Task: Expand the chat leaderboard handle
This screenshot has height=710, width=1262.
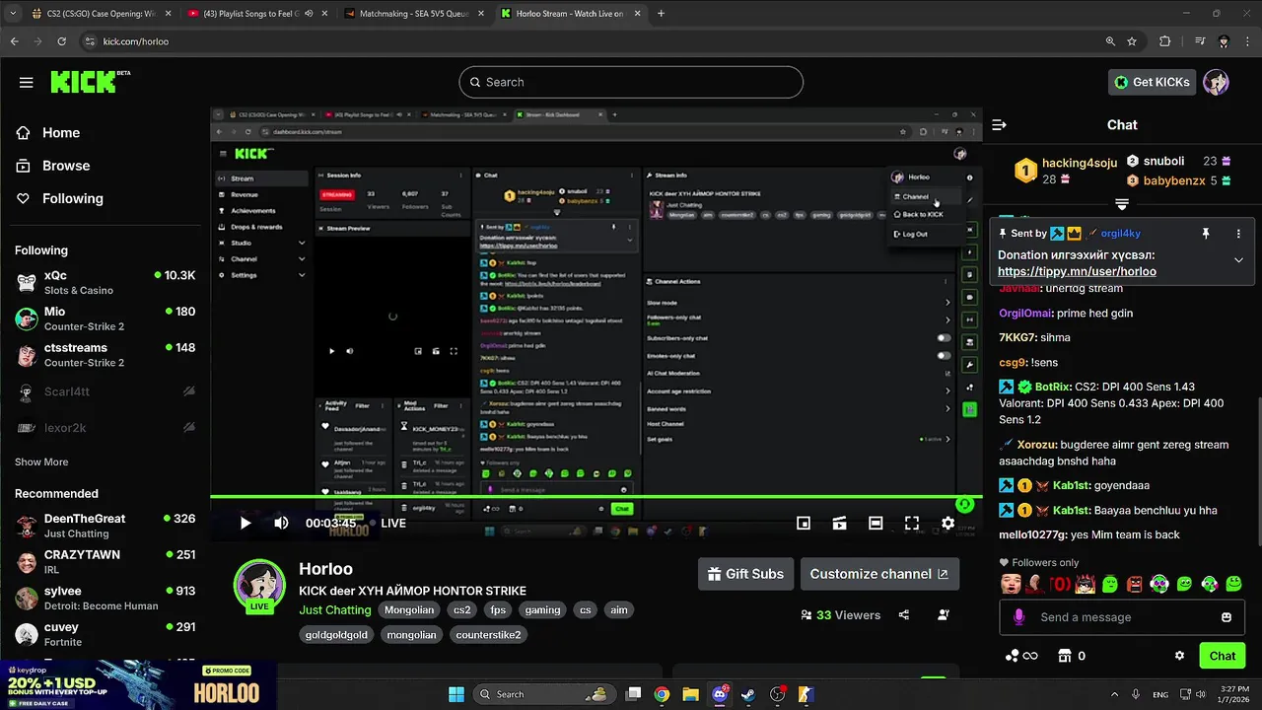Action: pos(1122,204)
